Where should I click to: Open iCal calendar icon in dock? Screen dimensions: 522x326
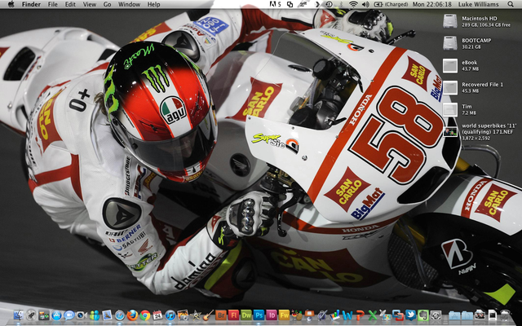pos(157,315)
